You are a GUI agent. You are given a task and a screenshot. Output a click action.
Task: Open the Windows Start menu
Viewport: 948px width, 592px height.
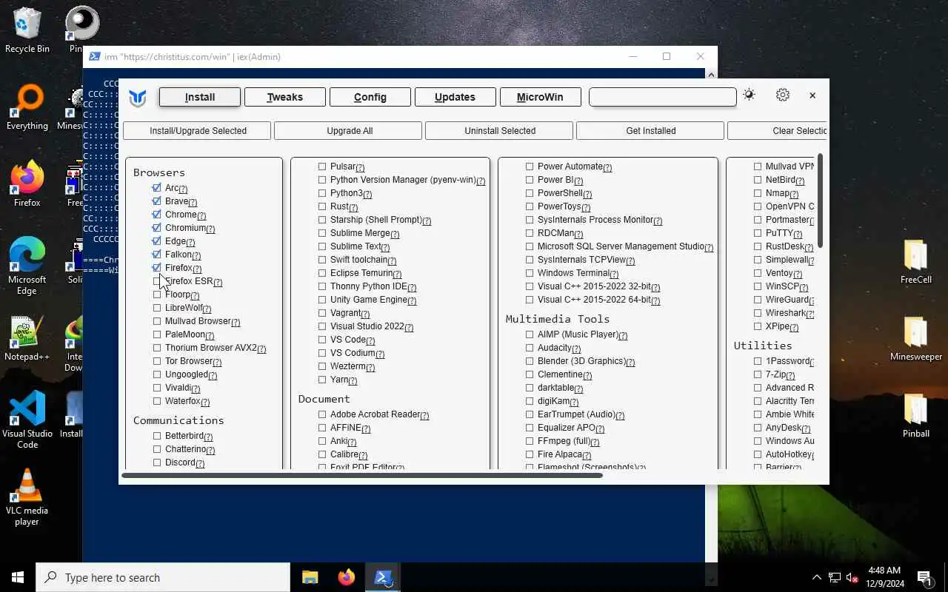click(18, 577)
